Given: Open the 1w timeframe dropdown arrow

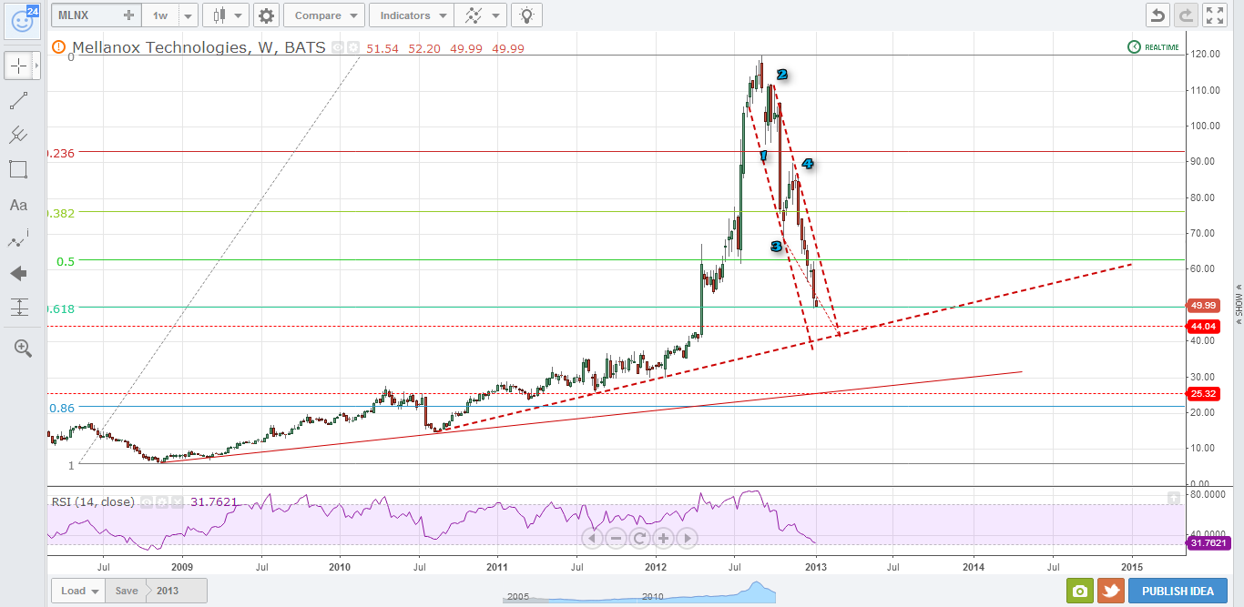Looking at the screenshot, I should (188, 15).
